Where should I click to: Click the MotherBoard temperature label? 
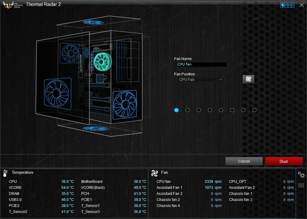click(x=92, y=182)
